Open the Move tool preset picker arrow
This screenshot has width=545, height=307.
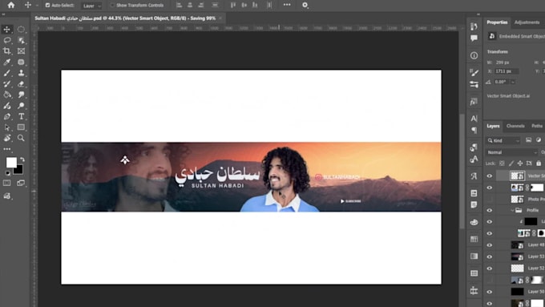click(x=37, y=6)
